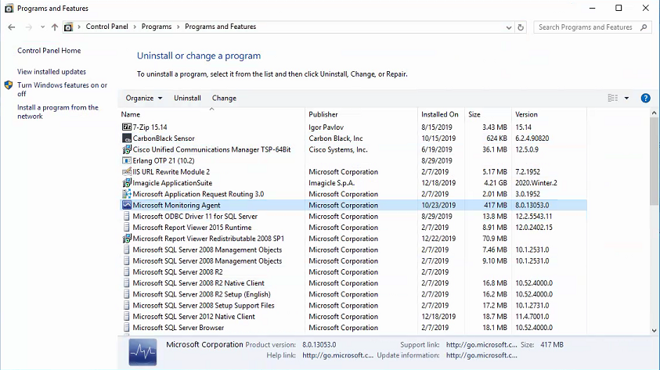
Task: Click Uninstall in the toolbar
Action: coord(187,99)
